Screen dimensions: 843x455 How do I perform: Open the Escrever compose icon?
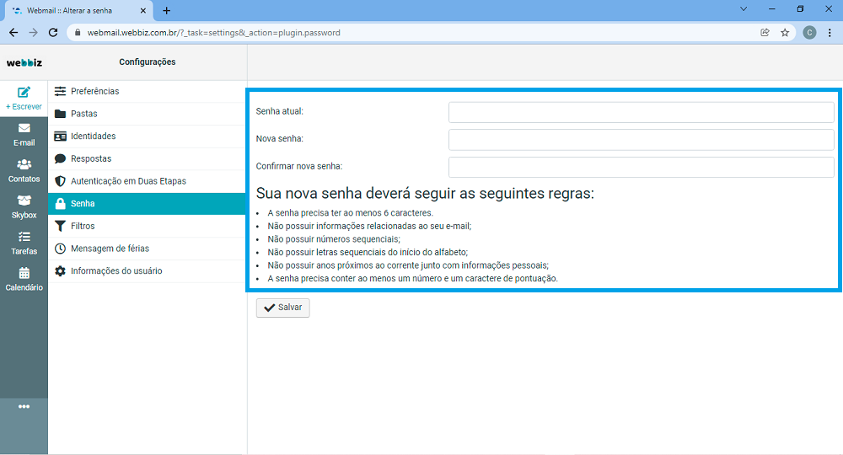24,93
